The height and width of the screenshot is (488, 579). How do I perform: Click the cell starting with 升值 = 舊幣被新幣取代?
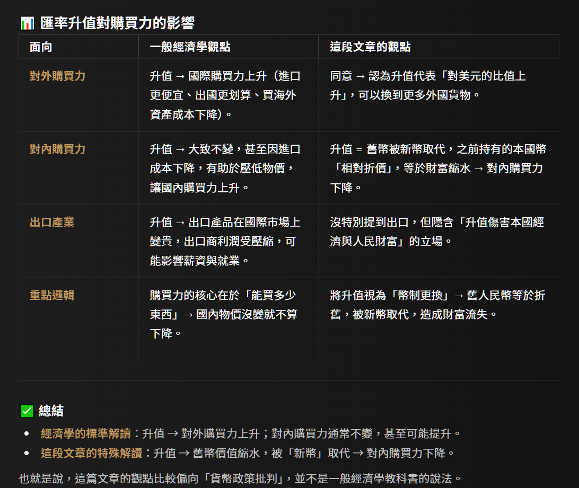pos(437,168)
